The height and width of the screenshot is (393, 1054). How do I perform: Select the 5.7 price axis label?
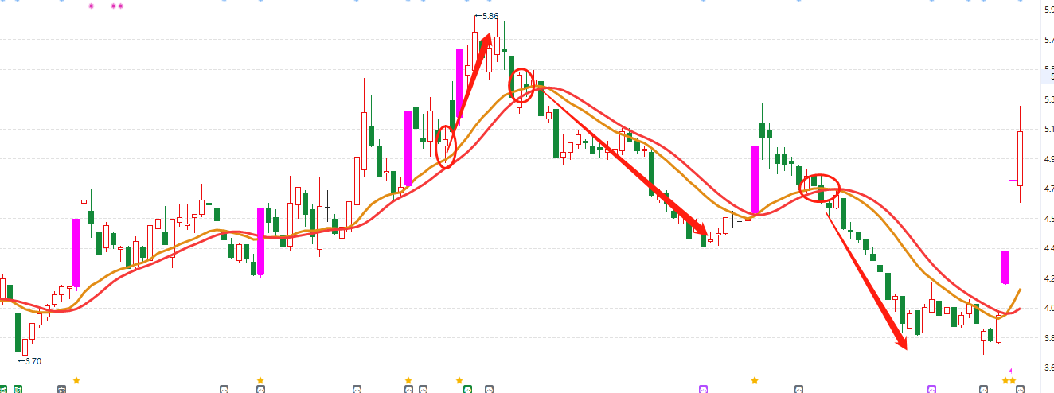coord(1048,40)
